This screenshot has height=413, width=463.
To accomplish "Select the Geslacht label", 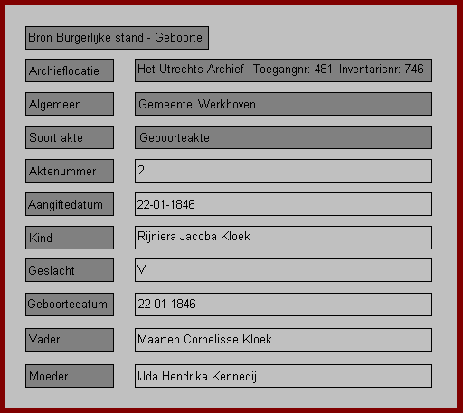I will click(70, 270).
